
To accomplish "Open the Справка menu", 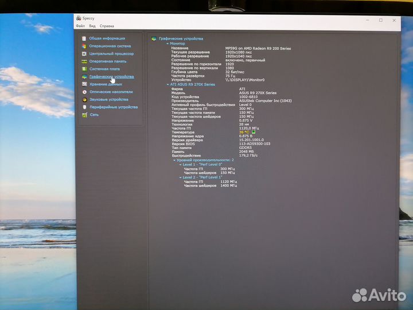I will click(x=107, y=26).
